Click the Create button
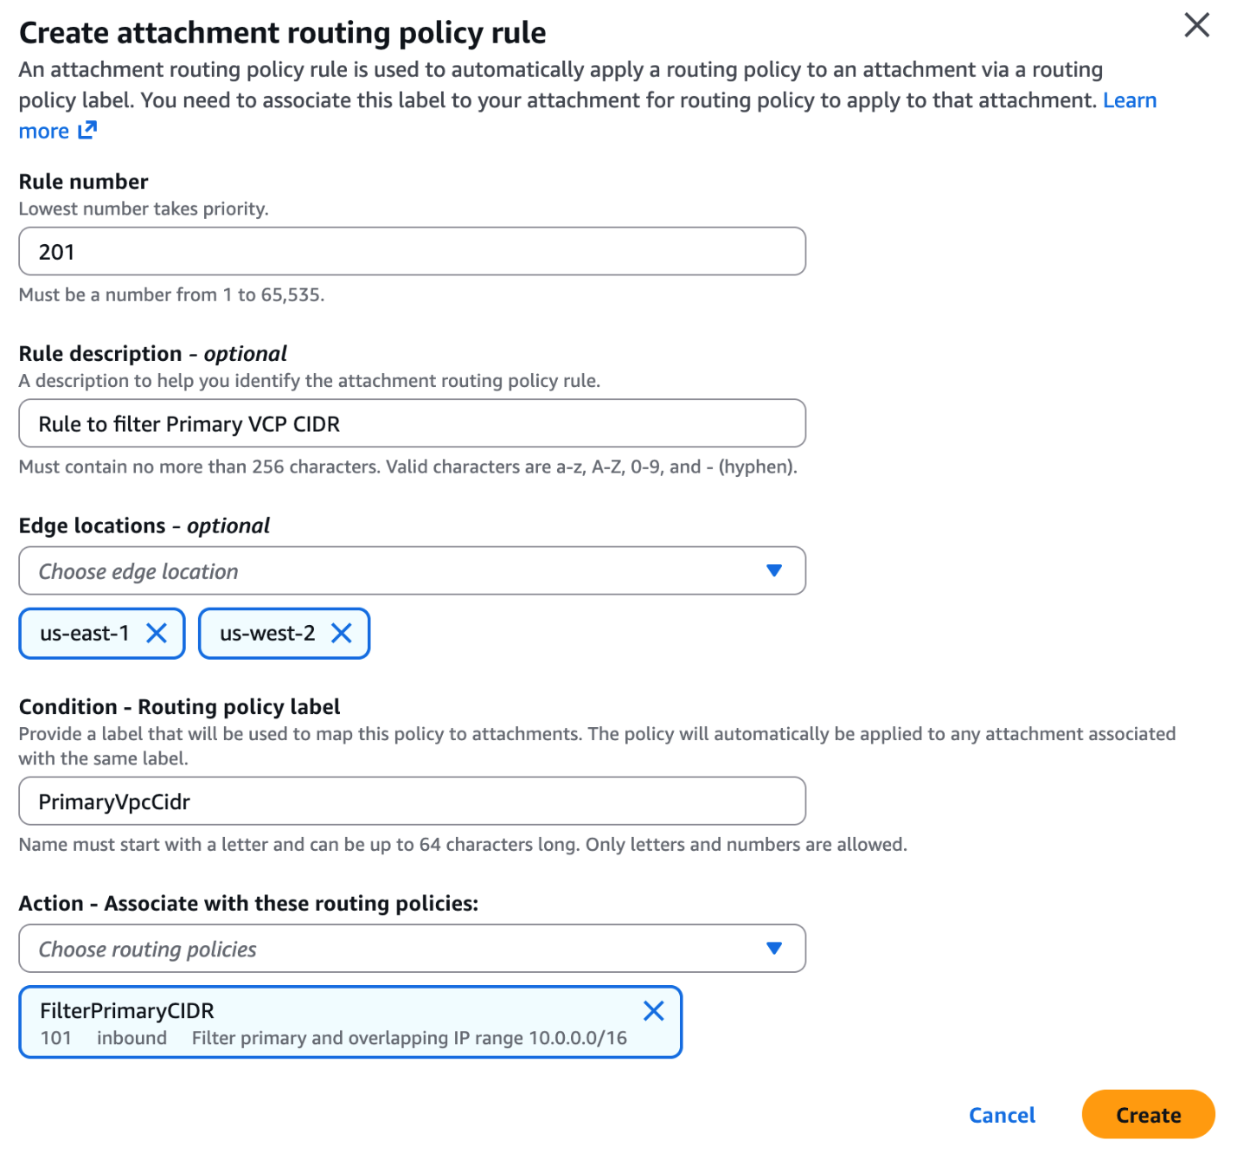 (1148, 1115)
